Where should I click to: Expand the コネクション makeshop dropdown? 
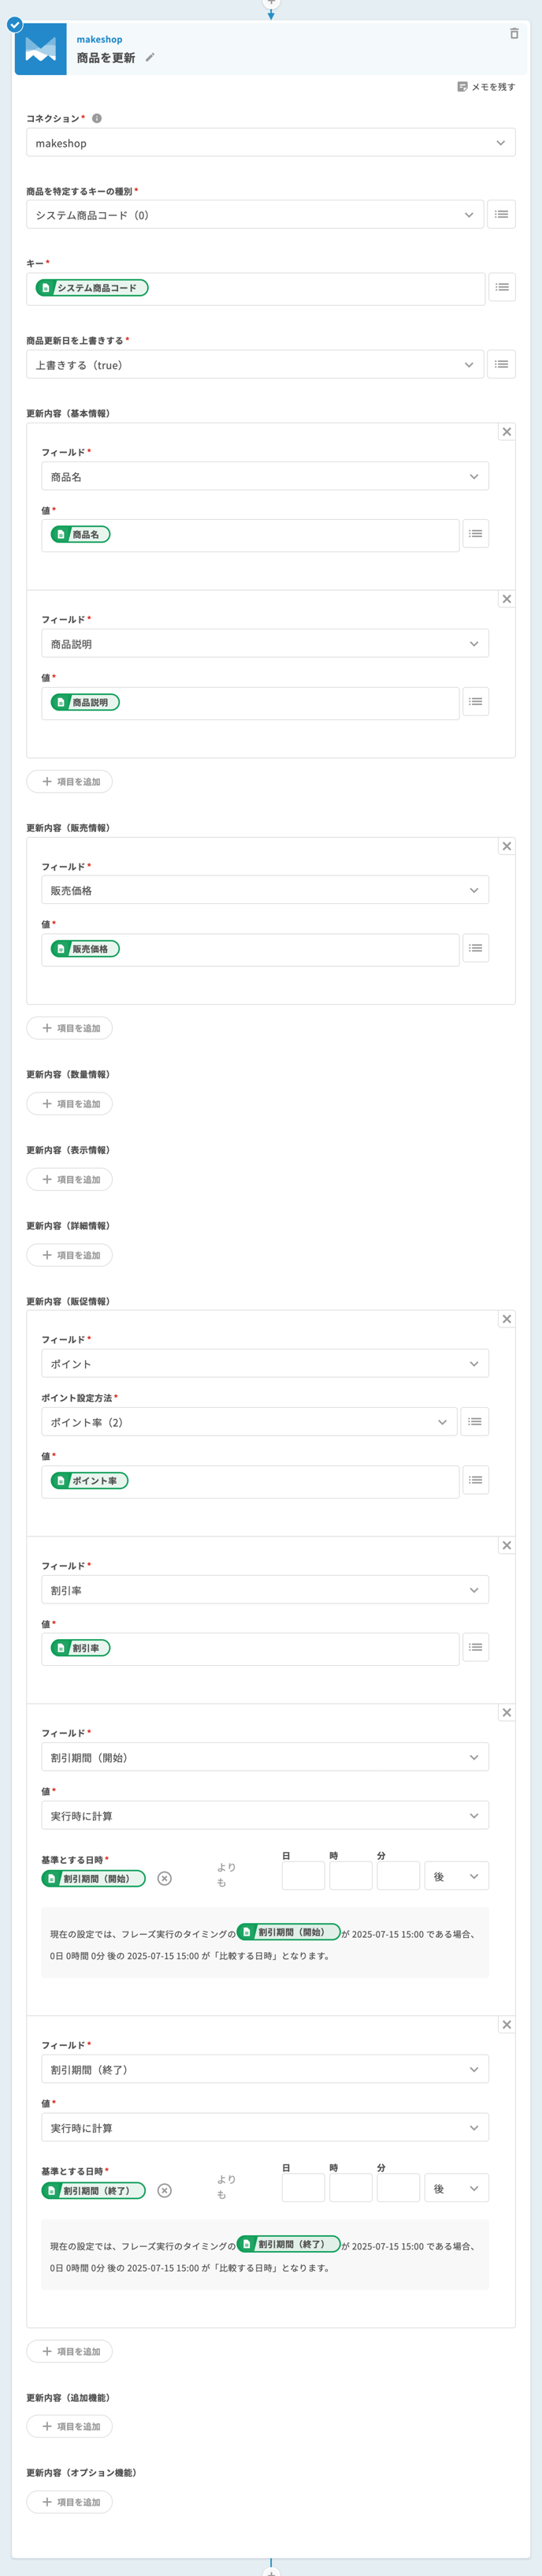coord(270,143)
